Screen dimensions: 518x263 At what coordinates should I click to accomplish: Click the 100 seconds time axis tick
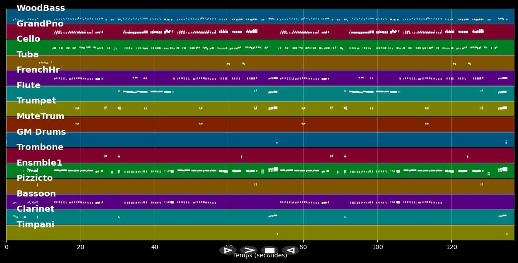click(377, 247)
